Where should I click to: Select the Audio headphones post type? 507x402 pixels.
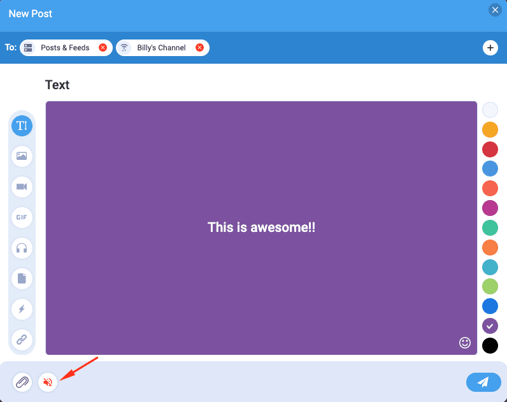coord(22,248)
